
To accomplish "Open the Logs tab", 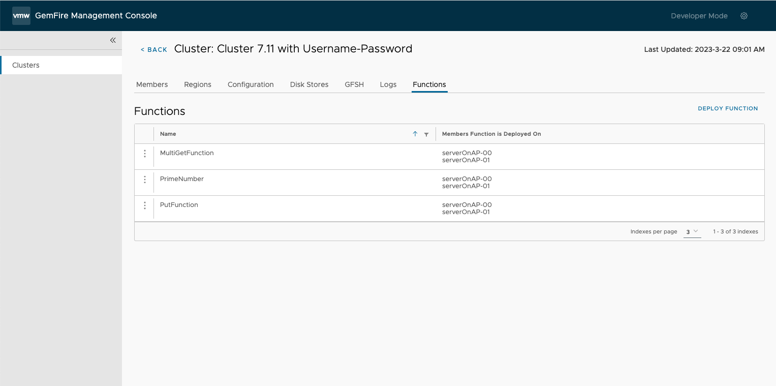I will click(388, 84).
